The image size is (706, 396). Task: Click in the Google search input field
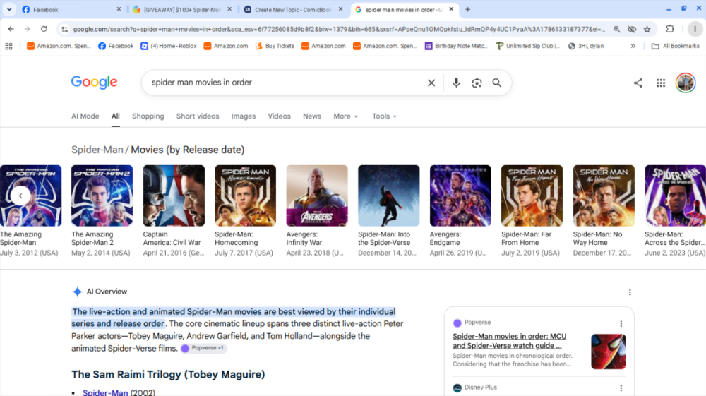click(x=286, y=83)
